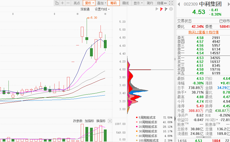Image resolution: width=230 pixels, height=142 pixels.
Task: Collapse quote panel with left-edge arrow
Action: pos(175,119)
